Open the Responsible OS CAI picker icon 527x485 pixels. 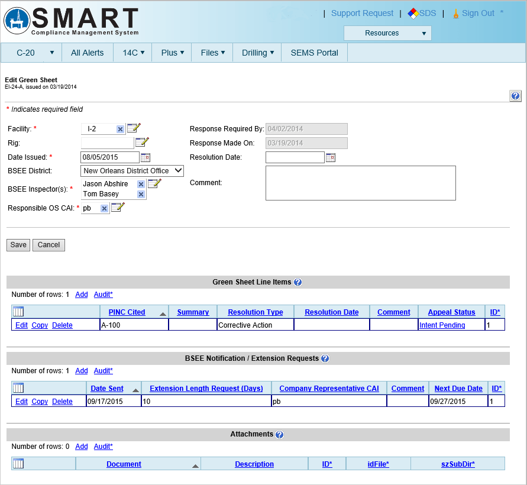click(x=118, y=208)
